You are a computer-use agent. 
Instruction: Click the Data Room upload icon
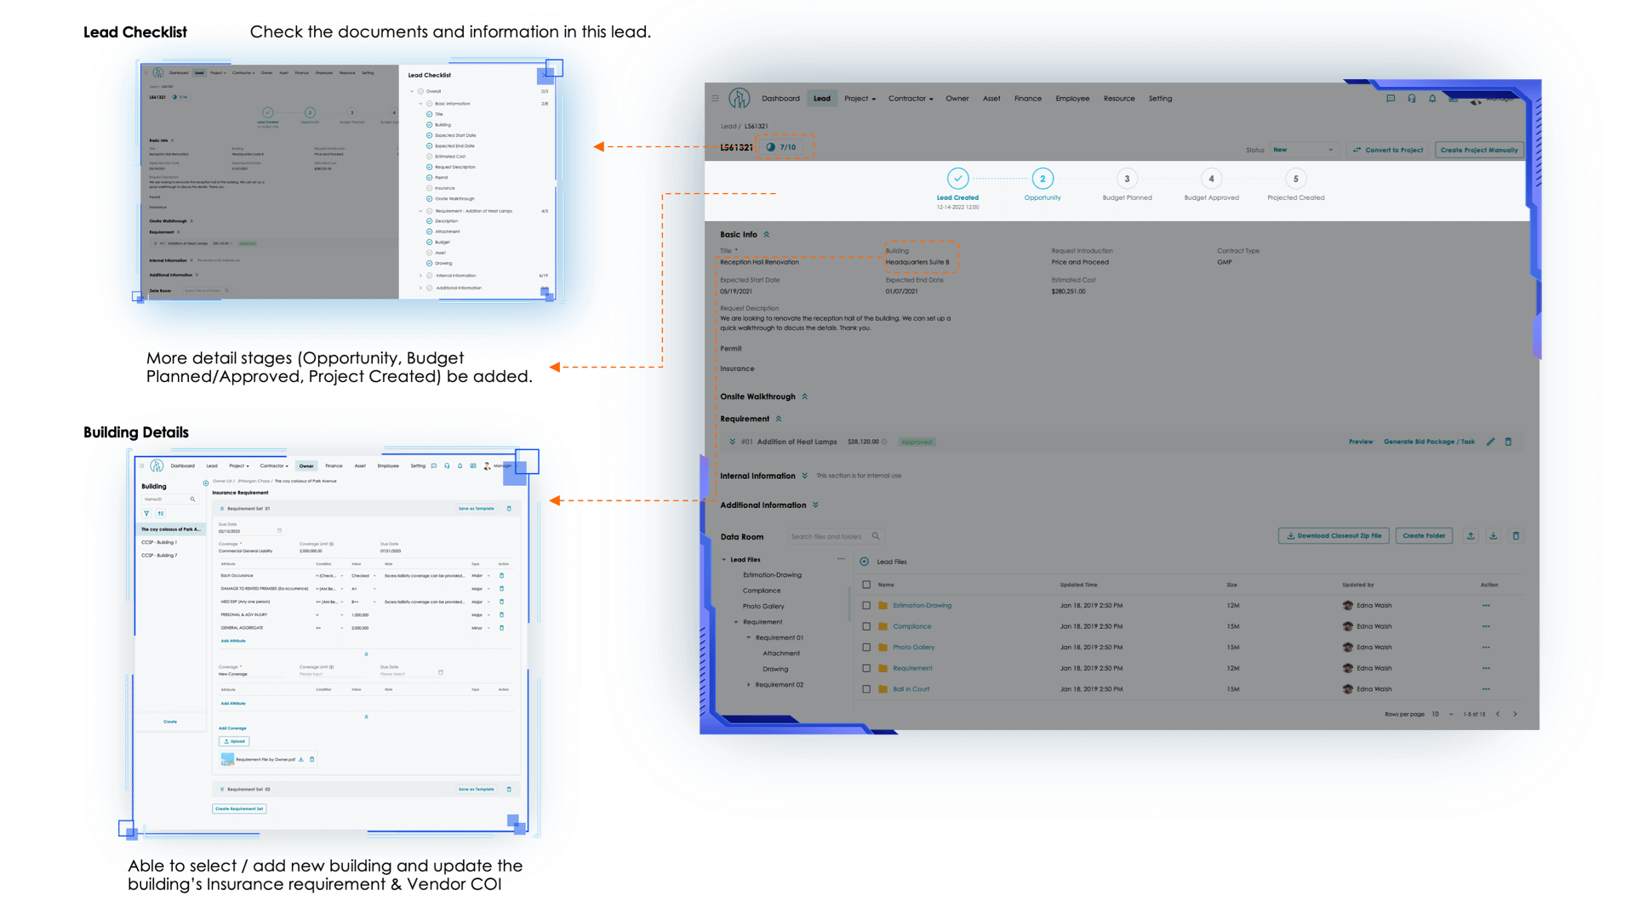click(x=1471, y=536)
